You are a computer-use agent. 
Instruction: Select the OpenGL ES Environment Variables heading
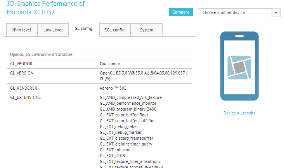(x=41, y=54)
